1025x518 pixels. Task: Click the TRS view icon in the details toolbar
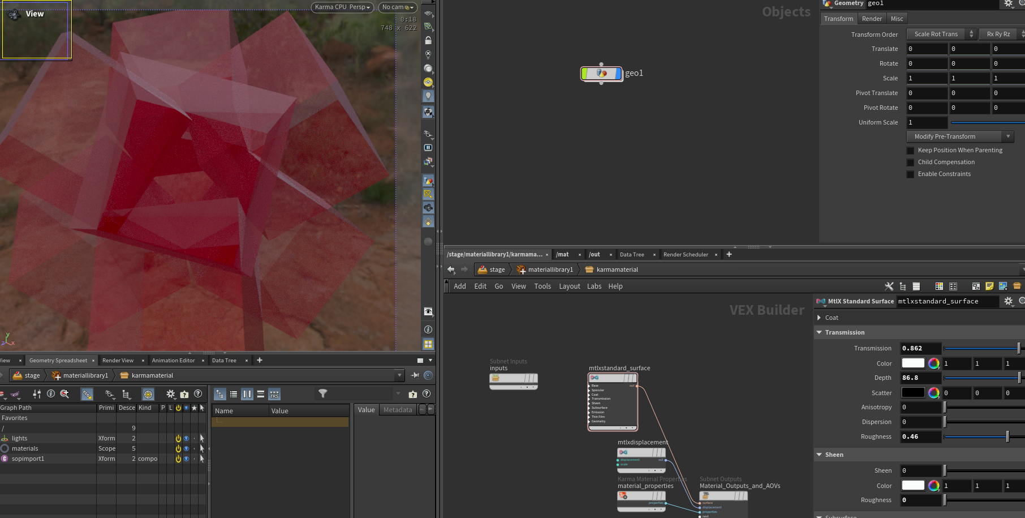pyautogui.click(x=274, y=395)
